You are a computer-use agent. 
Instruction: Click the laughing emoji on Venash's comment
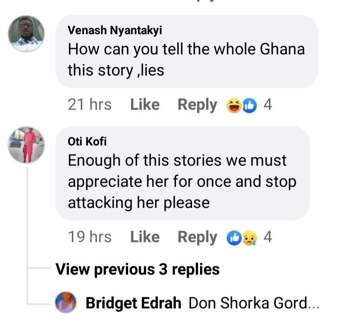click(x=233, y=106)
